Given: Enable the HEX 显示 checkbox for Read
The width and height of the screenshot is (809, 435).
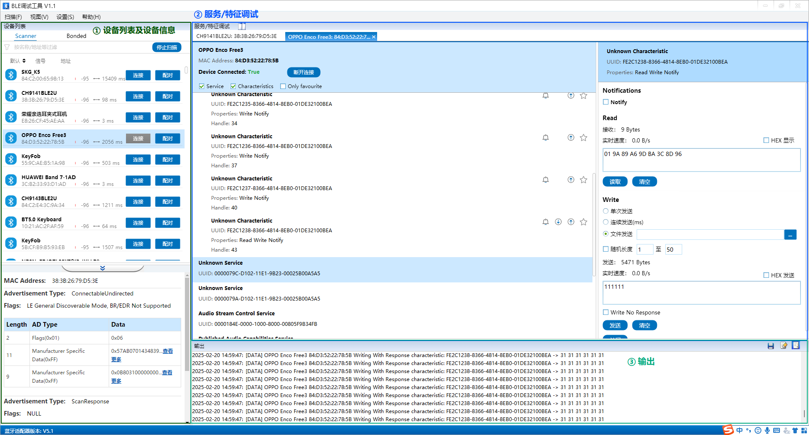Looking at the screenshot, I should (x=766, y=140).
